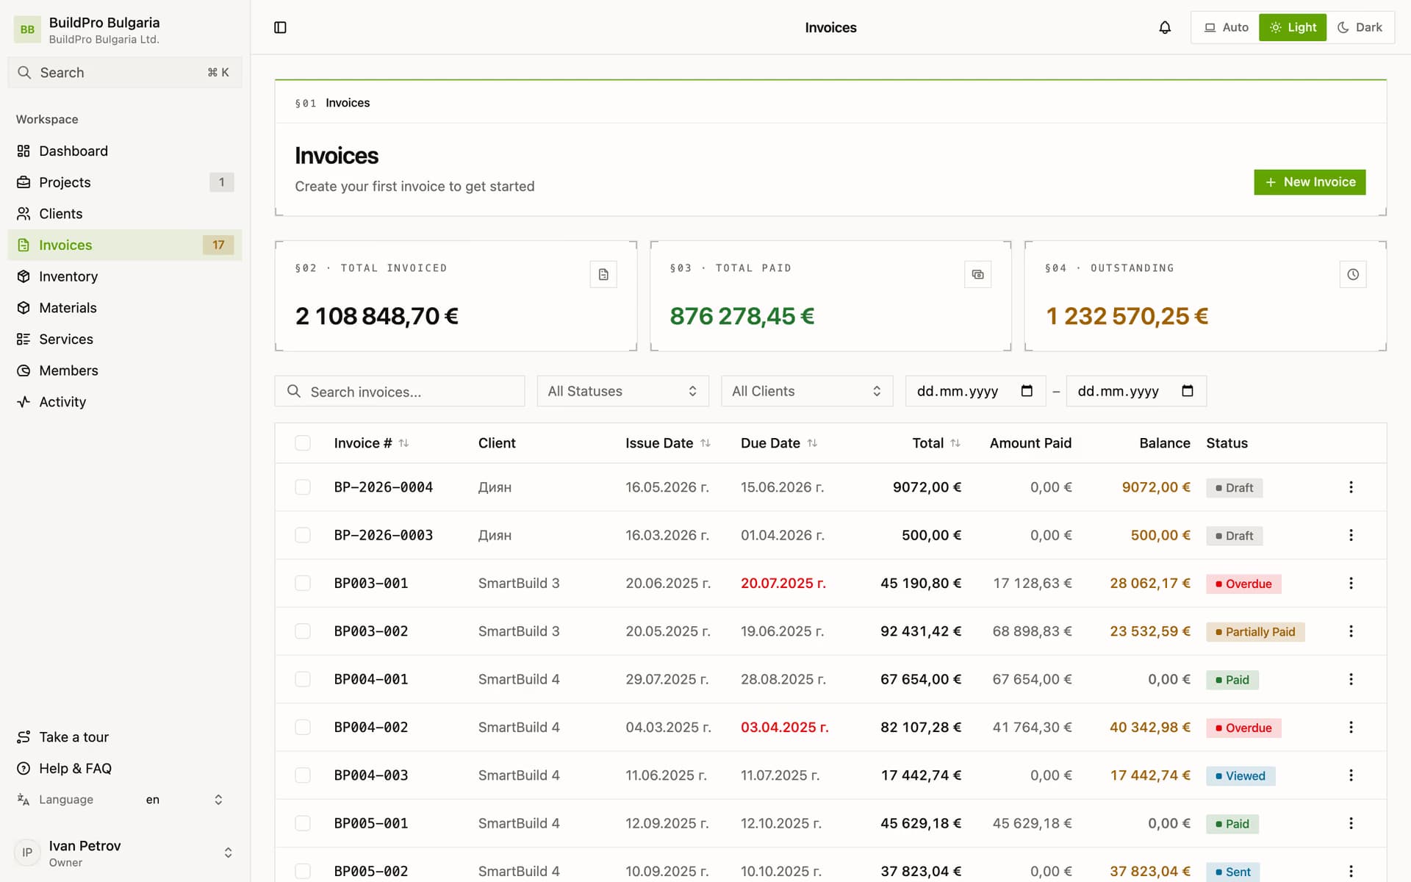Sort by Issue Date arrows icon
This screenshot has height=882, width=1411.
coord(705,443)
